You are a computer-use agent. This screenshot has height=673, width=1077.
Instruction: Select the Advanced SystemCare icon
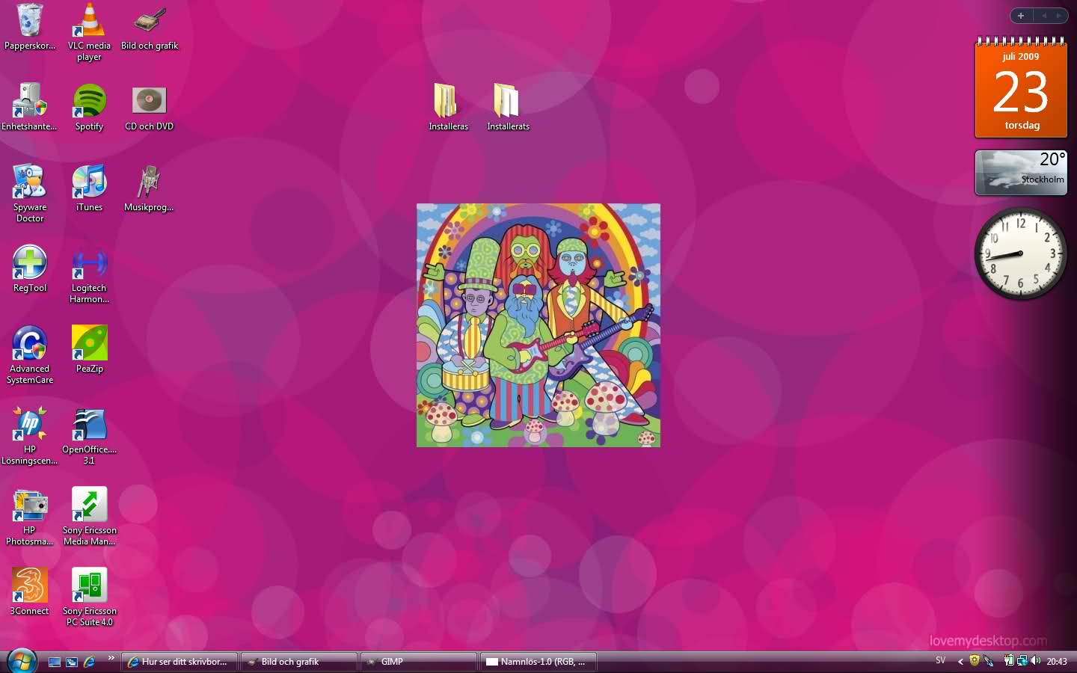30,354
